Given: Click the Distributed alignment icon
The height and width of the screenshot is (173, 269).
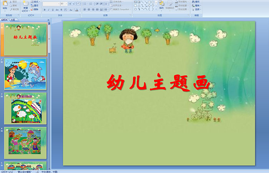Looking at the screenshot, I should (101, 10).
